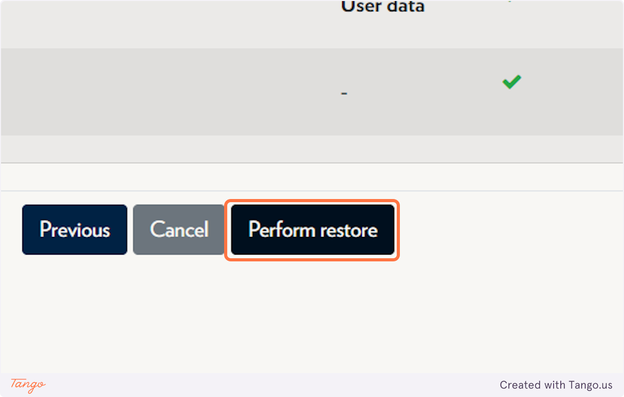Open the Tango logo in footer
Viewport: 624px width, 397px height.
pos(28,385)
